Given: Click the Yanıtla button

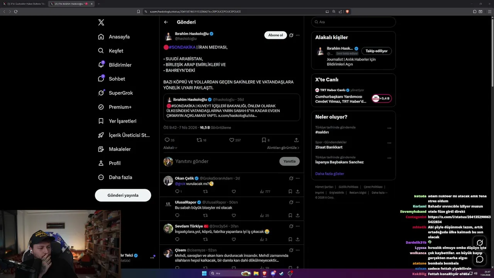Looking at the screenshot, I should pos(289,161).
